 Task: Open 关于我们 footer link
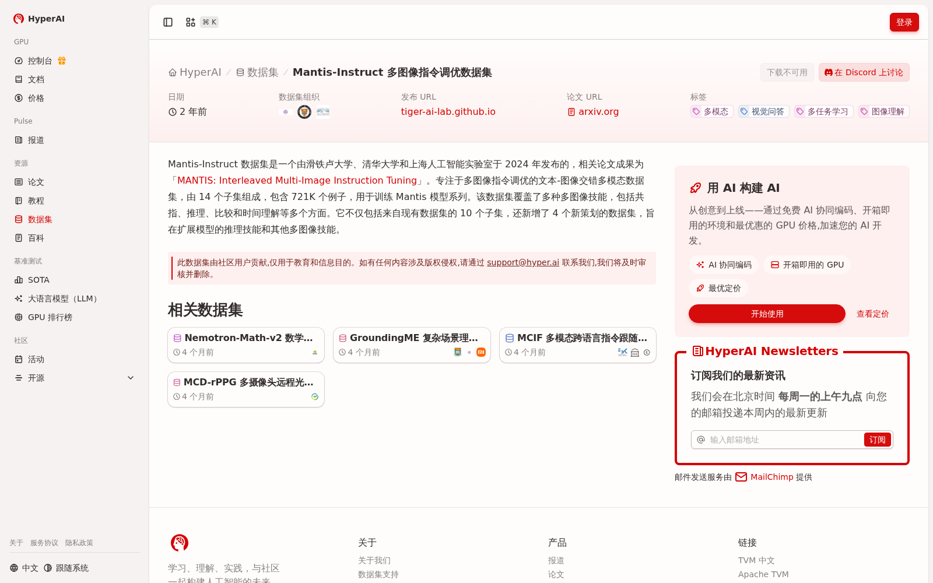[x=374, y=560]
